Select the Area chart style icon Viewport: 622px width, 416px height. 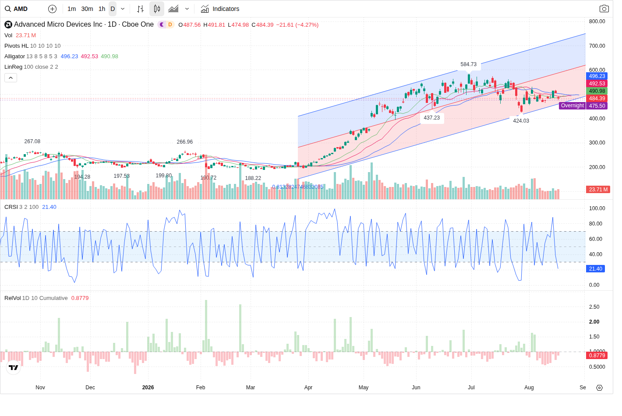173,9
